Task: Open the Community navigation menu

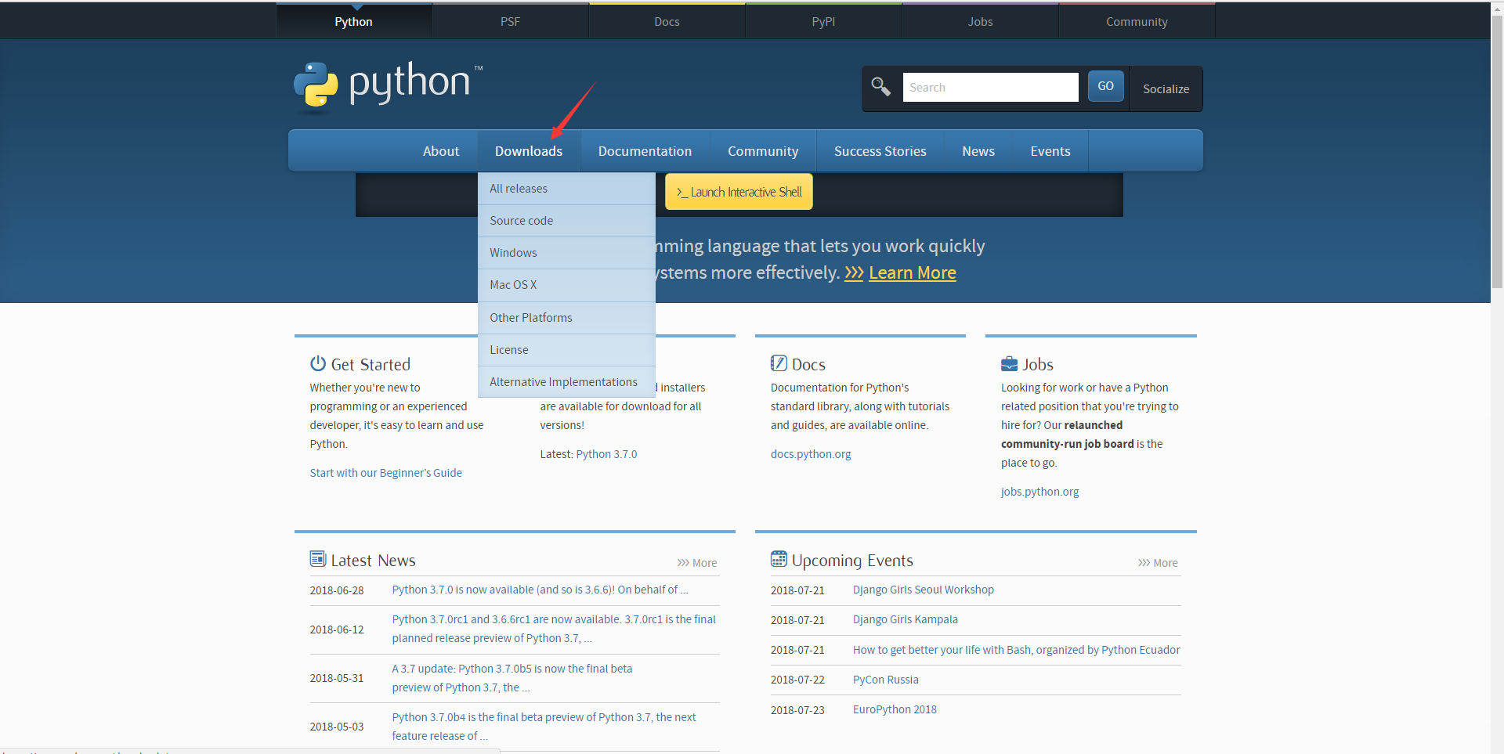Action: point(763,151)
